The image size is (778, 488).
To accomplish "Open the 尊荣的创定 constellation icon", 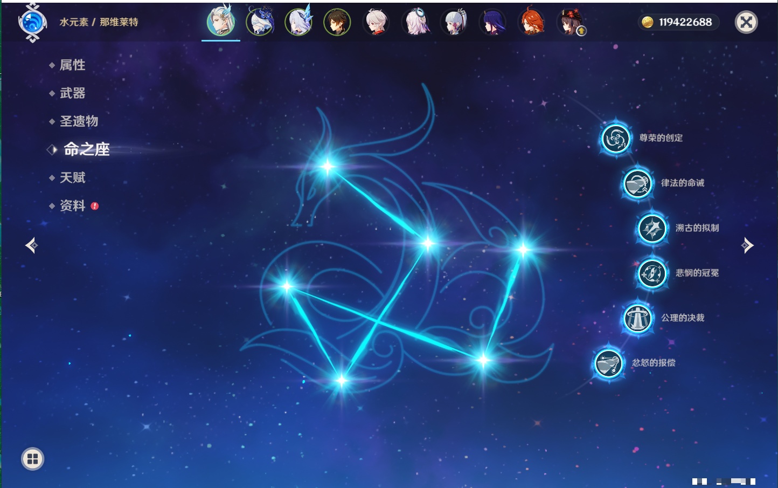I will click(615, 139).
